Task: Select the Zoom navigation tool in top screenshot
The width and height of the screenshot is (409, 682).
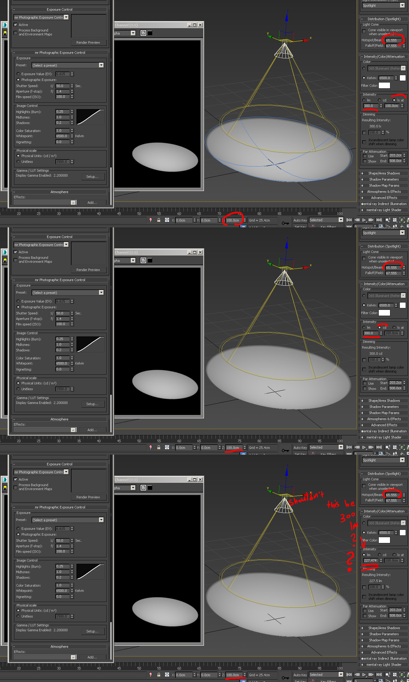Action: tap(388, 220)
